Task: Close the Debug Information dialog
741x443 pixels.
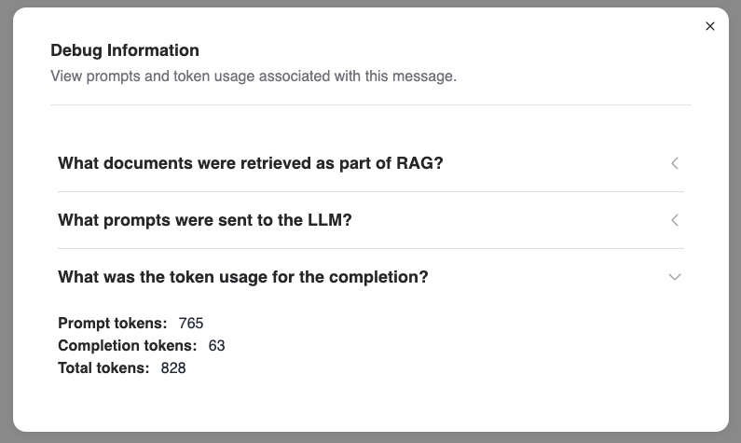Action: [710, 26]
